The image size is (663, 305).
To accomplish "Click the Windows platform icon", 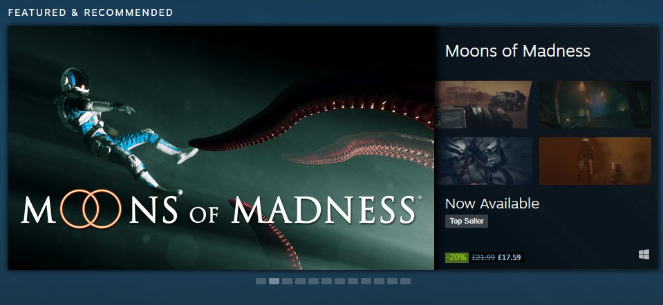I will pyautogui.click(x=644, y=255).
